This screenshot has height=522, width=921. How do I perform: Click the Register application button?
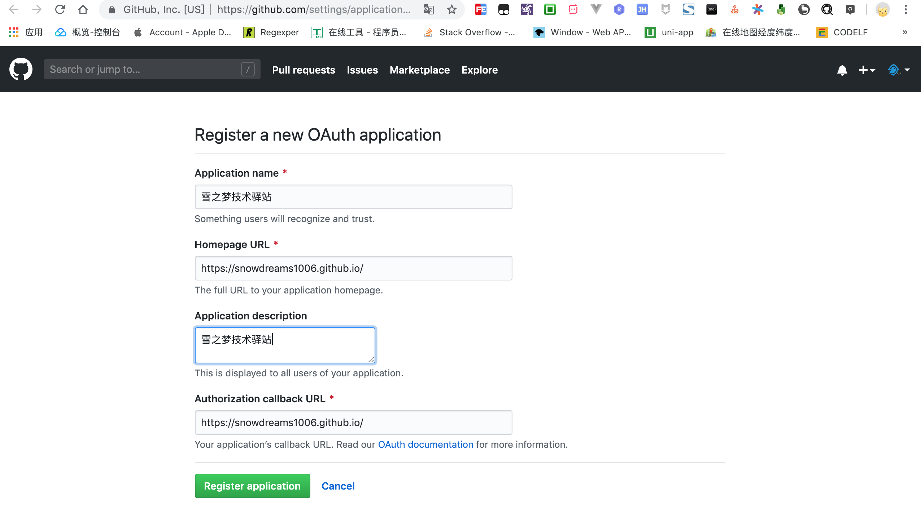point(252,486)
